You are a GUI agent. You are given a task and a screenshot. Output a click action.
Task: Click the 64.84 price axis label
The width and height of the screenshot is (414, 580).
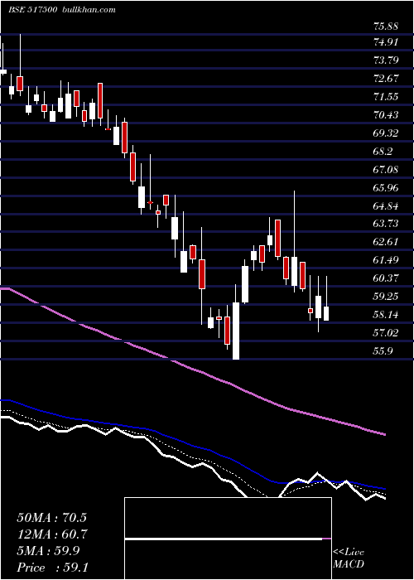pos(386,205)
